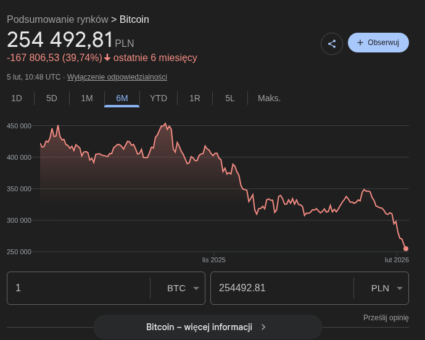Click the Prześlij opinię feedback link

click(386, 318)
